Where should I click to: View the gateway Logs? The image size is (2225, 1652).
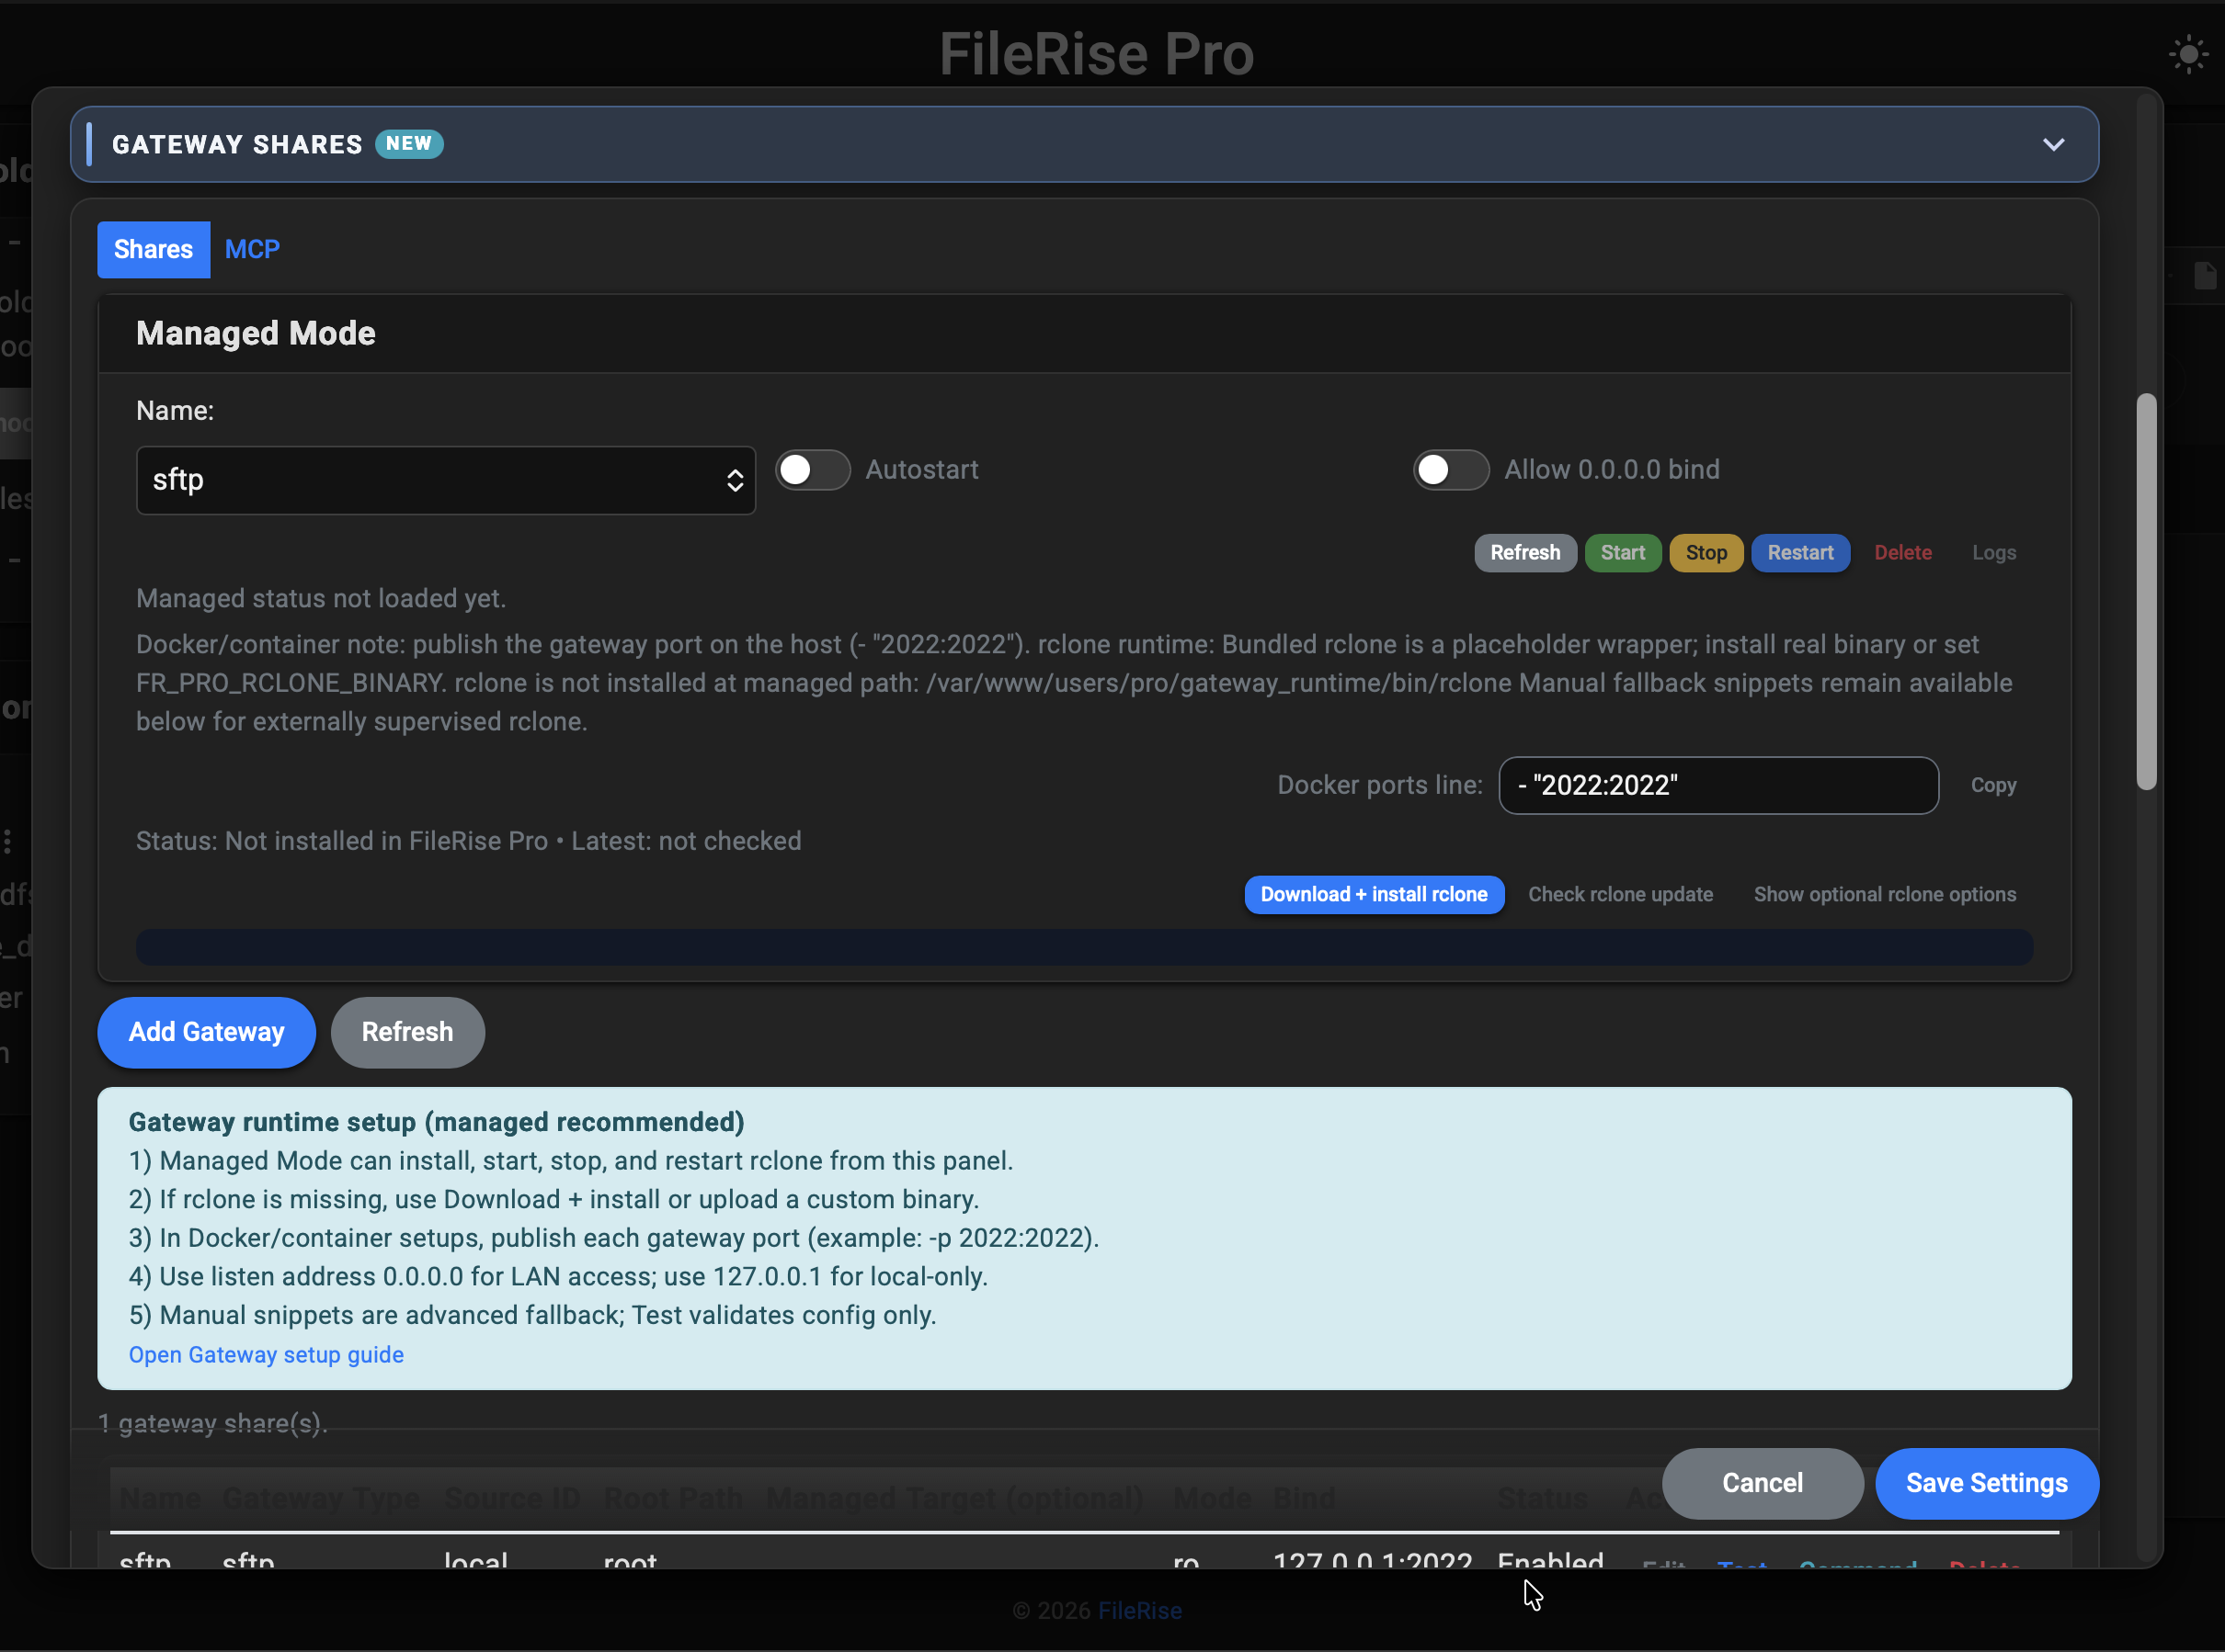pos(1993,552)
